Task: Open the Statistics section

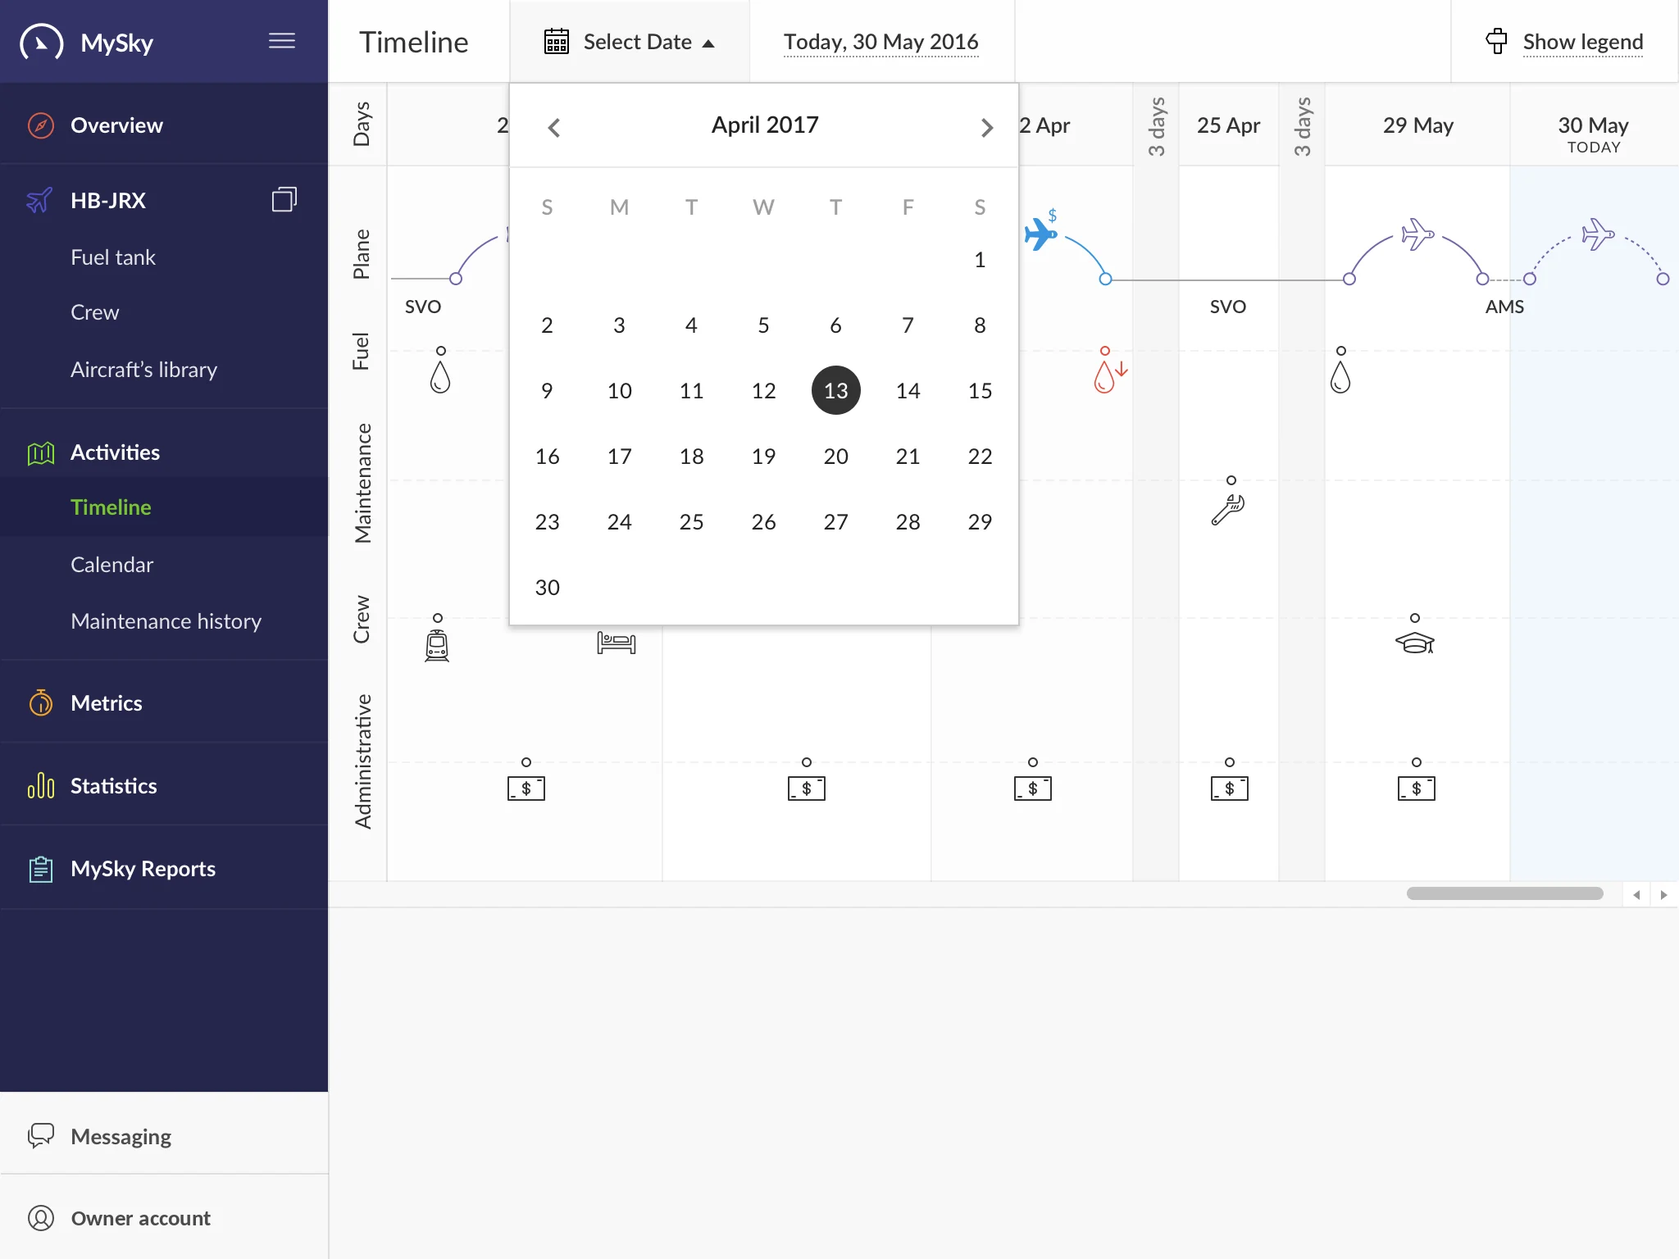Action: tap(164, 785)
